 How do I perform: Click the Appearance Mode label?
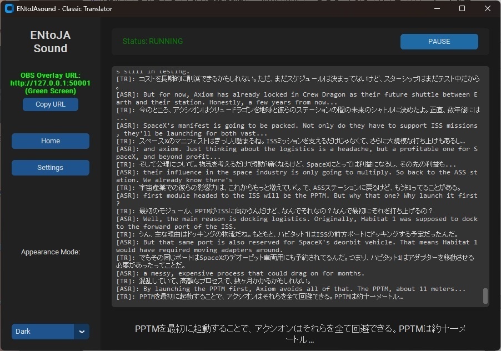(x=51, y=252)
